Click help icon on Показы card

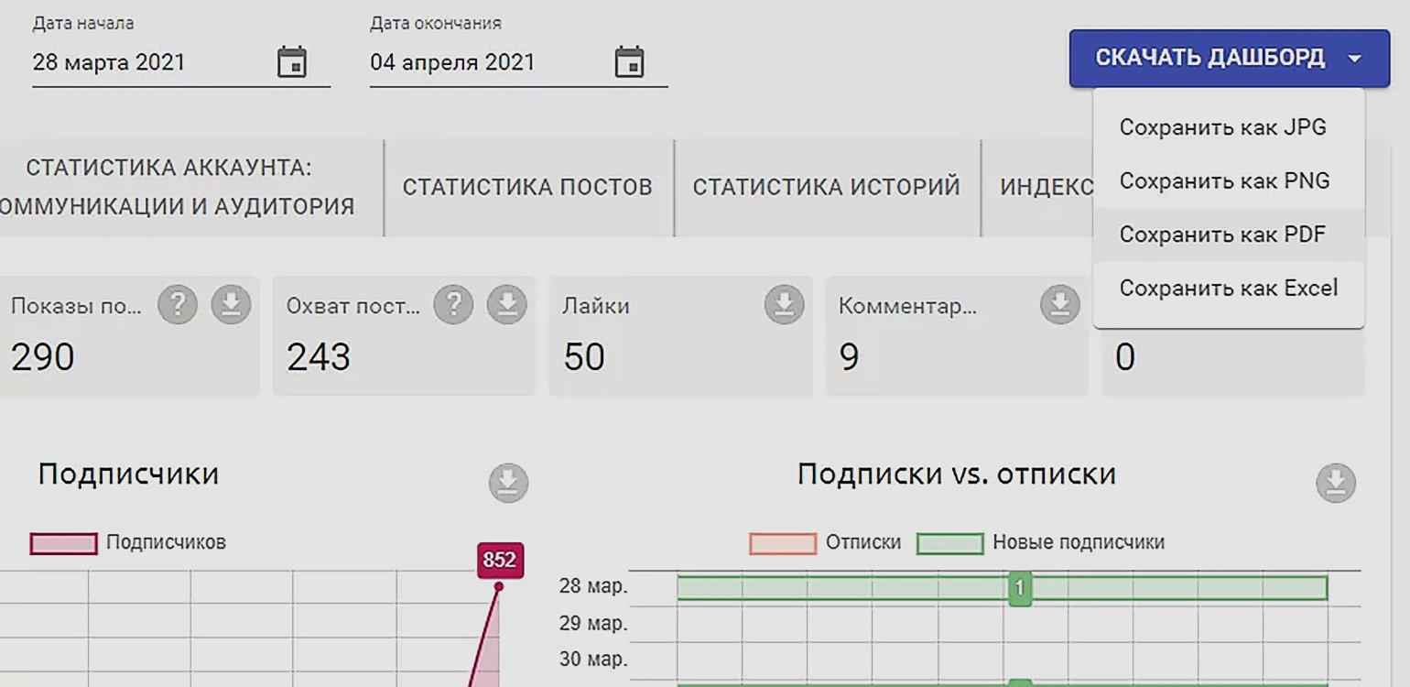pos(178,305)
